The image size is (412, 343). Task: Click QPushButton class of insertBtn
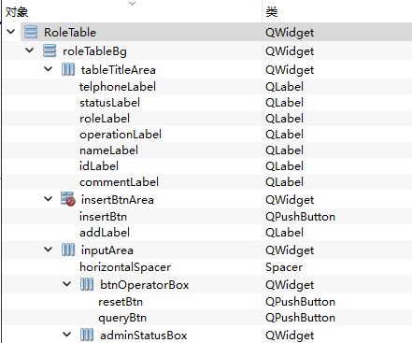(300, 217)
